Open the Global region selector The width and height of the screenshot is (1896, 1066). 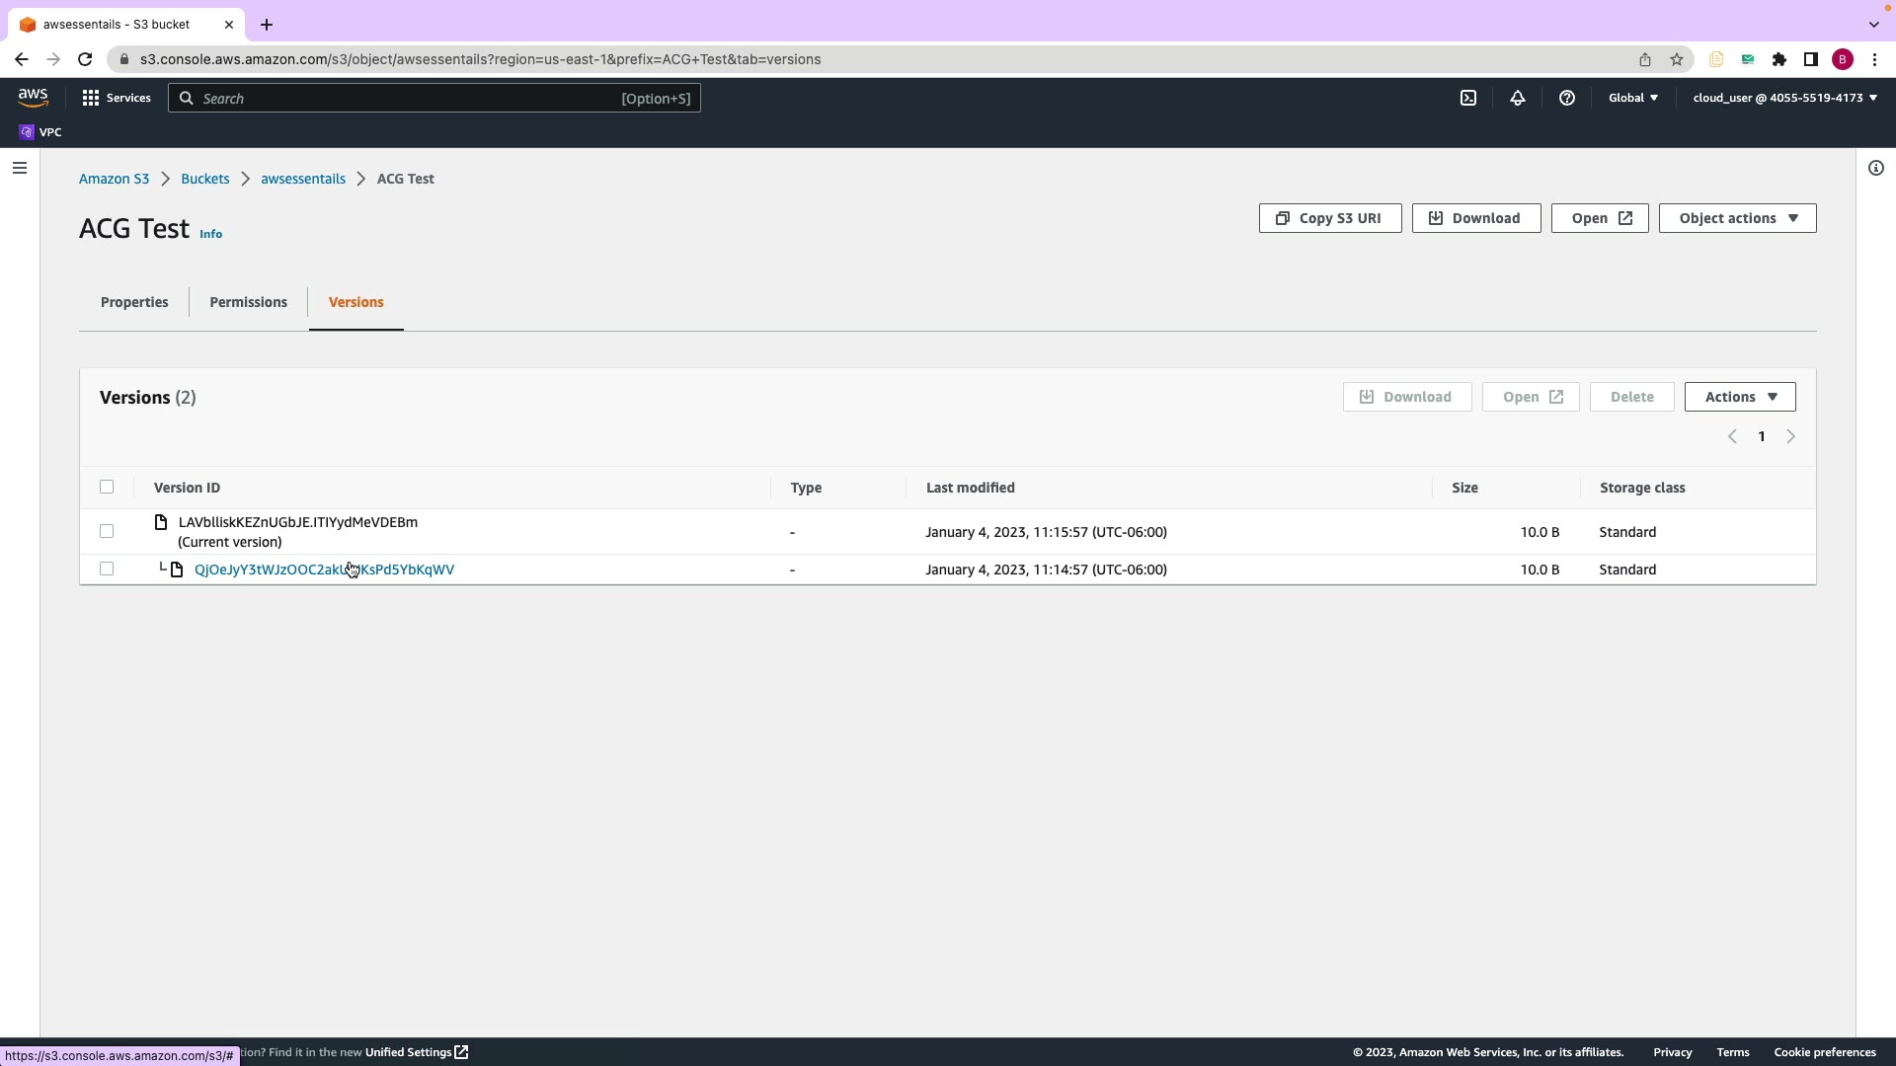[x=1633, y=98]
